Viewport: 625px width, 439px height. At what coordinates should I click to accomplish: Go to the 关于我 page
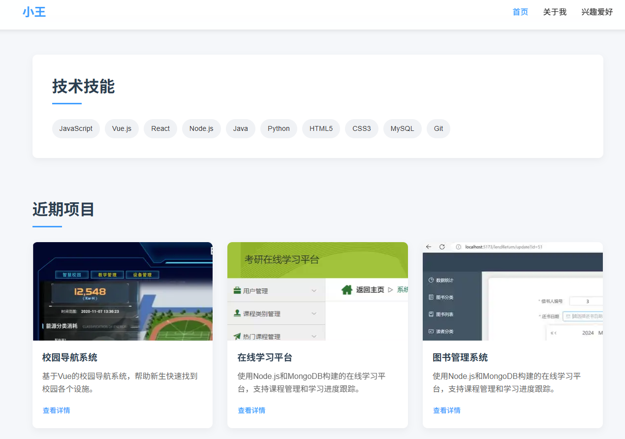point(555,12)
